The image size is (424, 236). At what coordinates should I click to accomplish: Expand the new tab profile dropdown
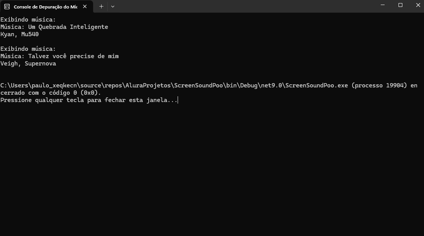pyautogui.click(x=113, y=6)
